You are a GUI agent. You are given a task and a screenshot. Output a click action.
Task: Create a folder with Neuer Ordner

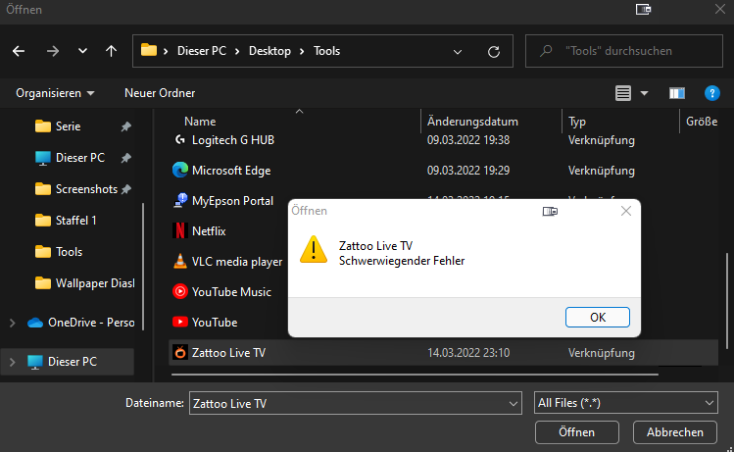point(160,93)
